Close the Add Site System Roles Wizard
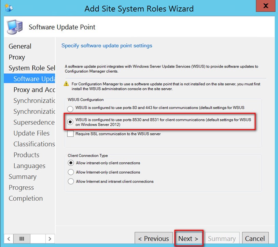The image size is (278, 247). [x=266, y=6]
